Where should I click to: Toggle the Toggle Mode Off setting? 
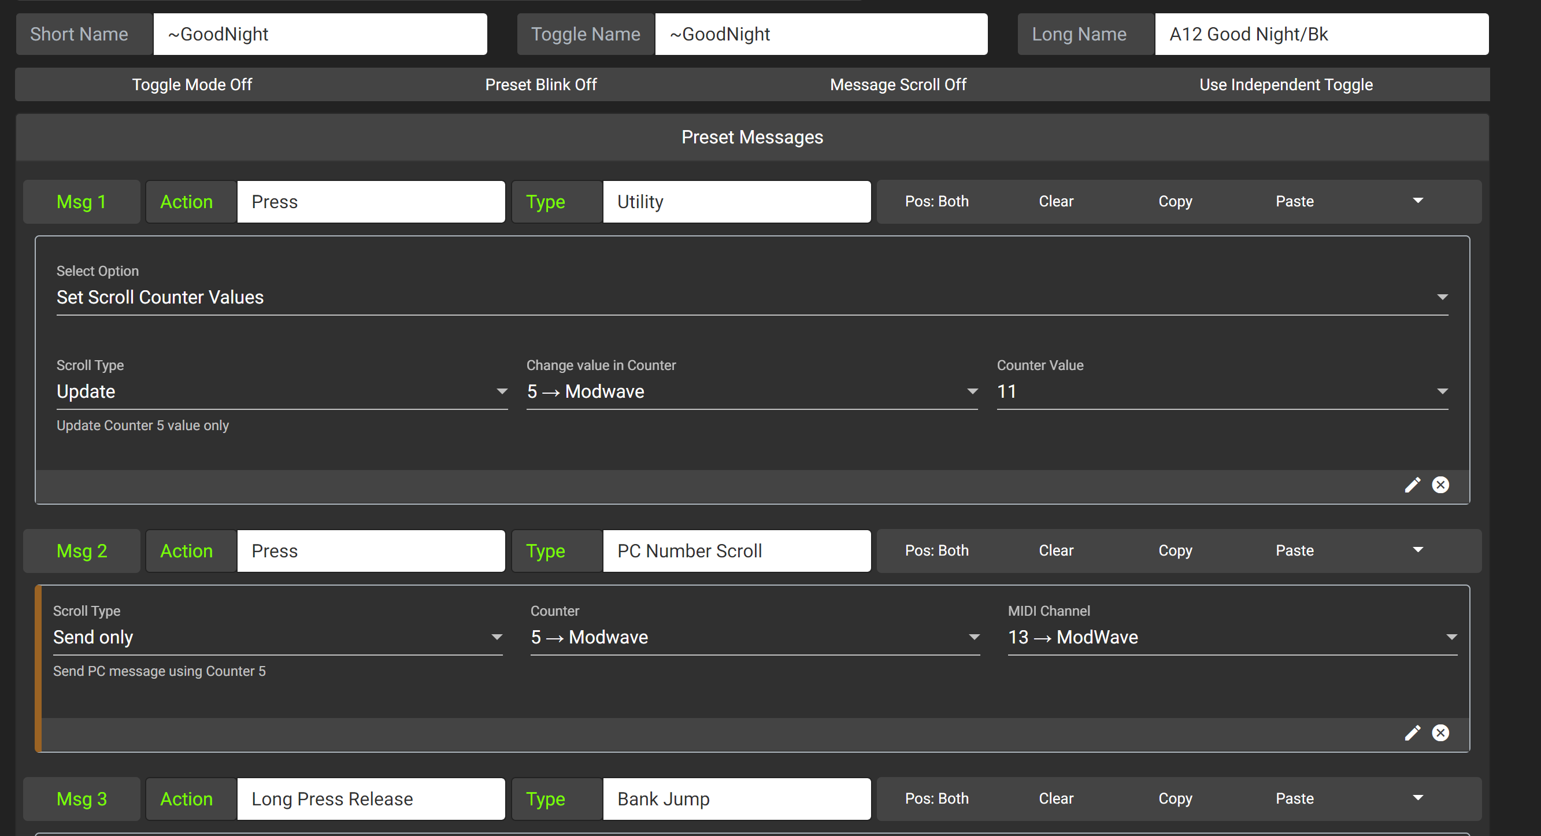(x=191, y=84)
